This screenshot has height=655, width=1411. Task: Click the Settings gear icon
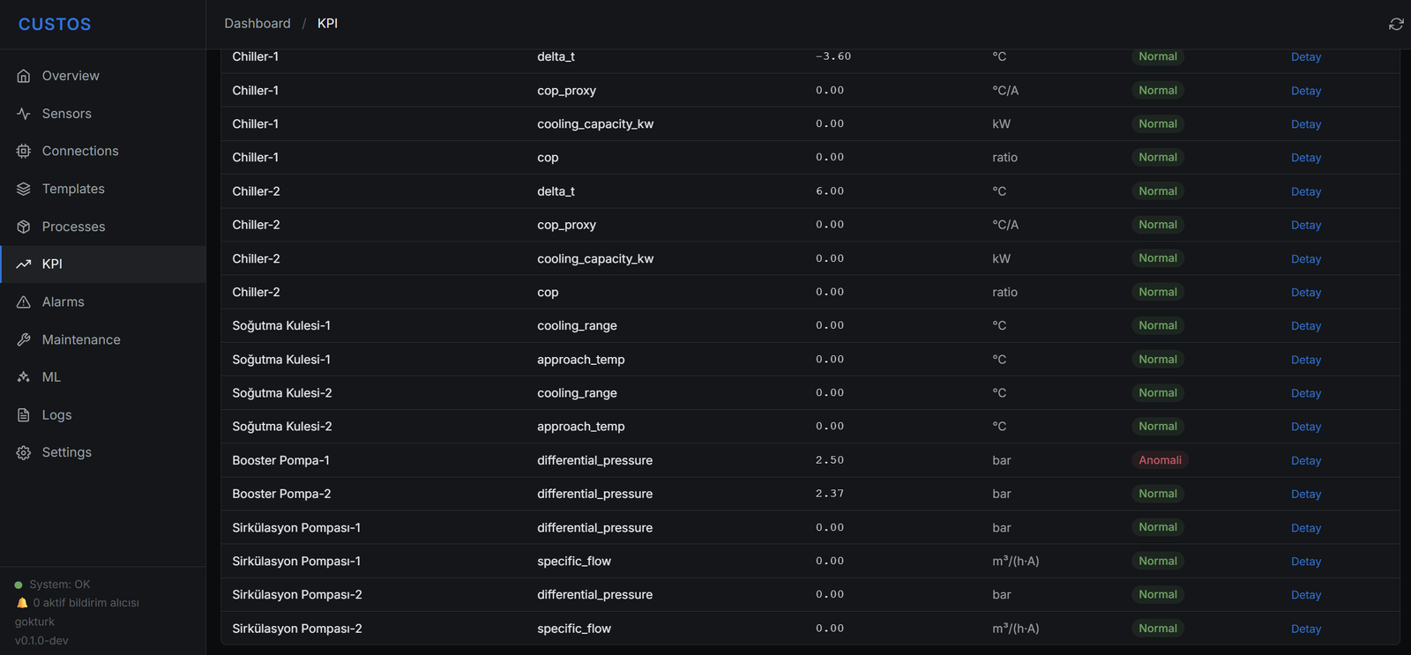(24, 452)
